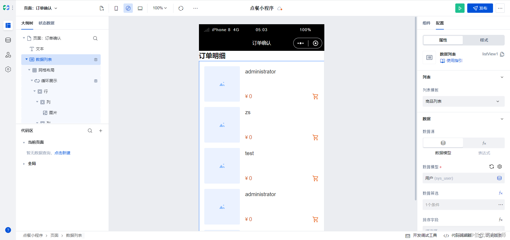
Task: Click the help question mark icon
Action: coord(8,230)
